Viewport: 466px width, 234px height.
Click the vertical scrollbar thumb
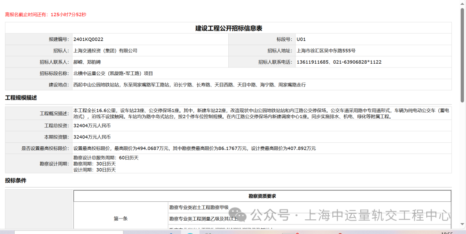(463, 55)
